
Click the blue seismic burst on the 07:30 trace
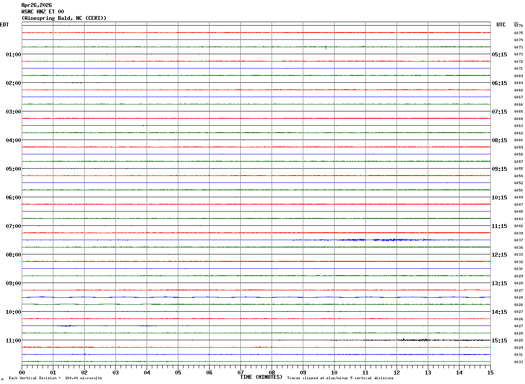pos(382,240)
